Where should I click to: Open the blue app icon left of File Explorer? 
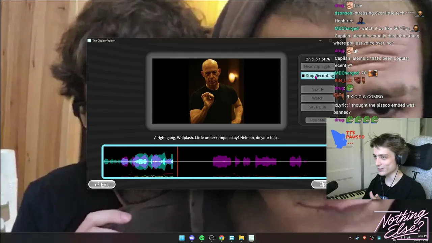(232, 238)
